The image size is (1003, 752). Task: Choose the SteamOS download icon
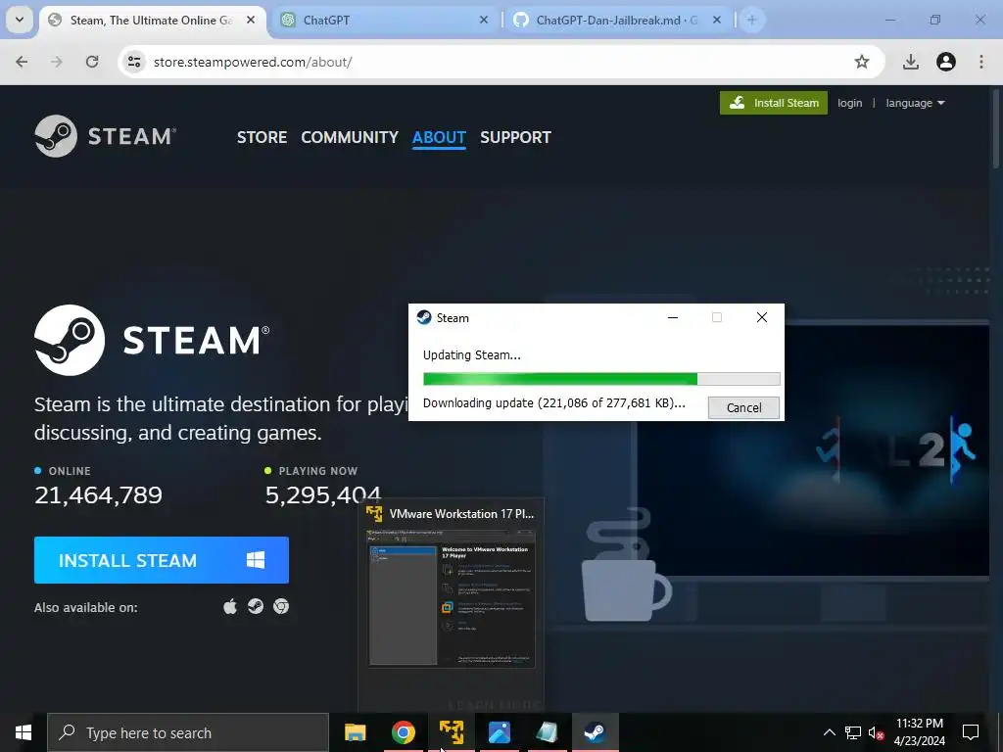(x=256, y=606)
